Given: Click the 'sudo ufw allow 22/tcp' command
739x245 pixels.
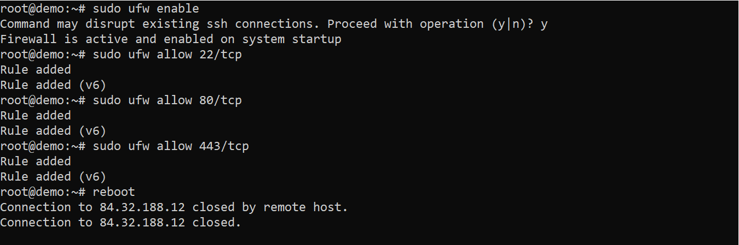Looking at the screenshot, I should point(167,55).
